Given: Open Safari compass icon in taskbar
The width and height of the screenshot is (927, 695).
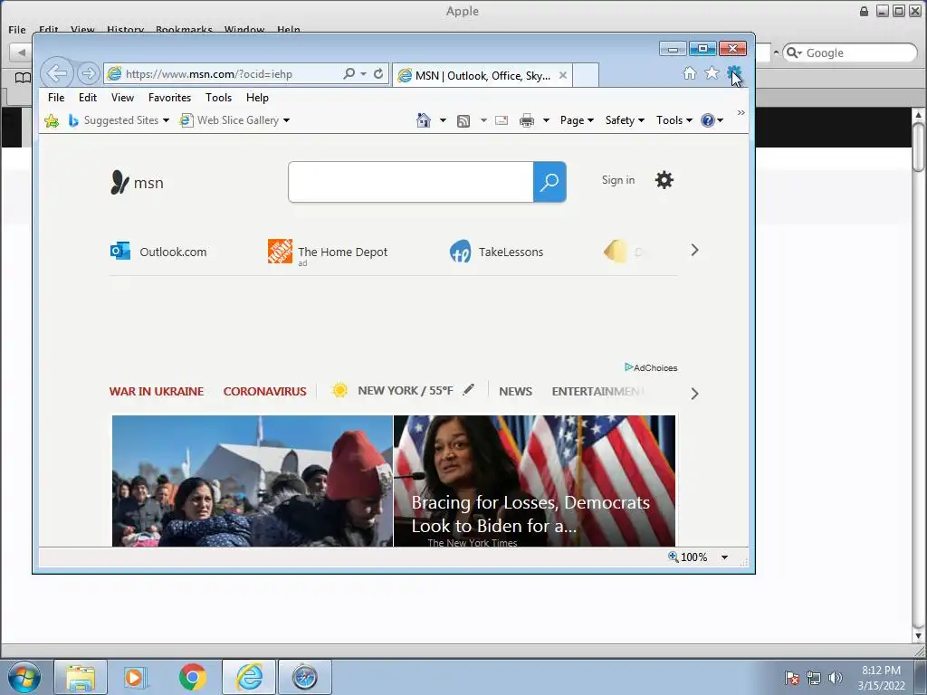Looking at the screenshot, I should coord(305,677).
